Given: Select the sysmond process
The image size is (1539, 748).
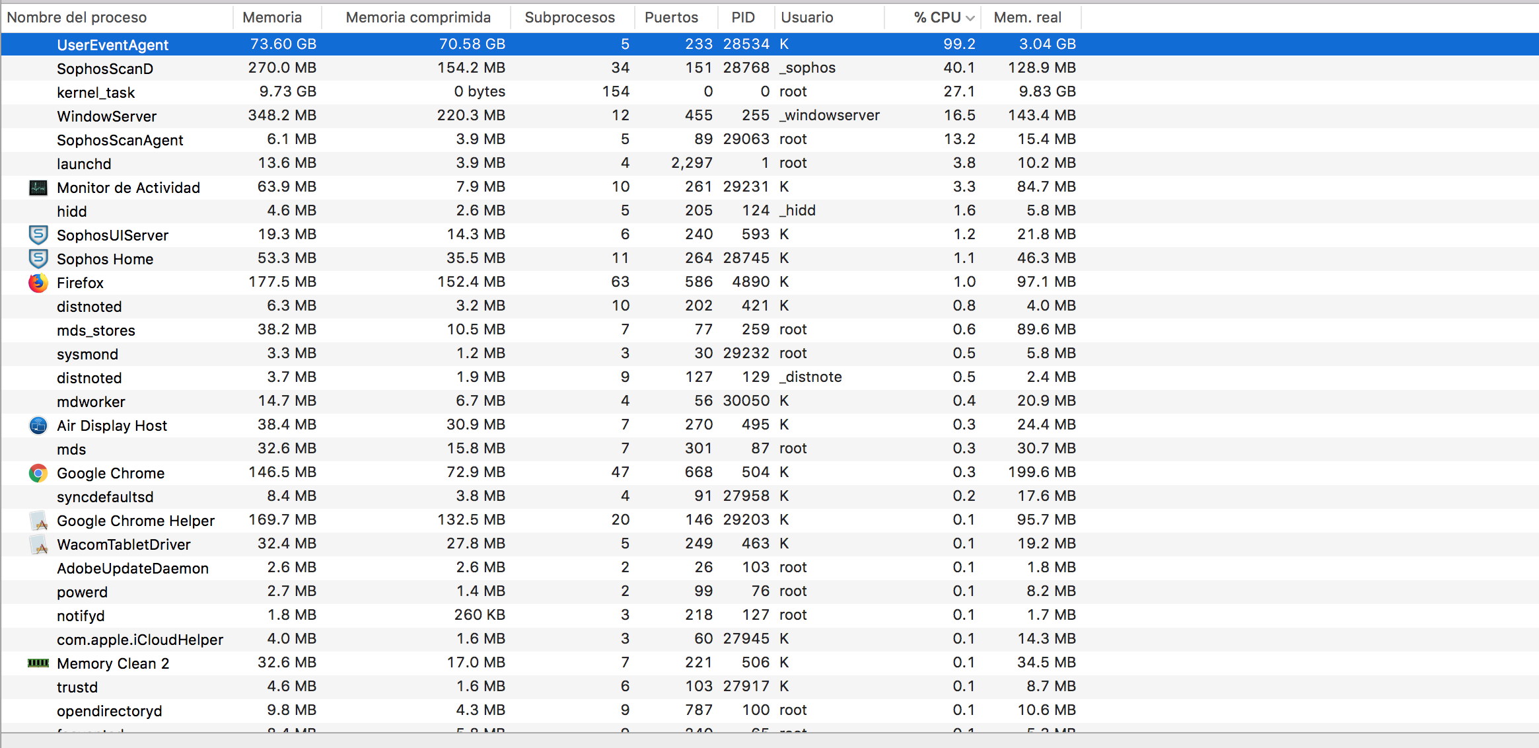Looking at the screenshot, I should coord(769,354).
